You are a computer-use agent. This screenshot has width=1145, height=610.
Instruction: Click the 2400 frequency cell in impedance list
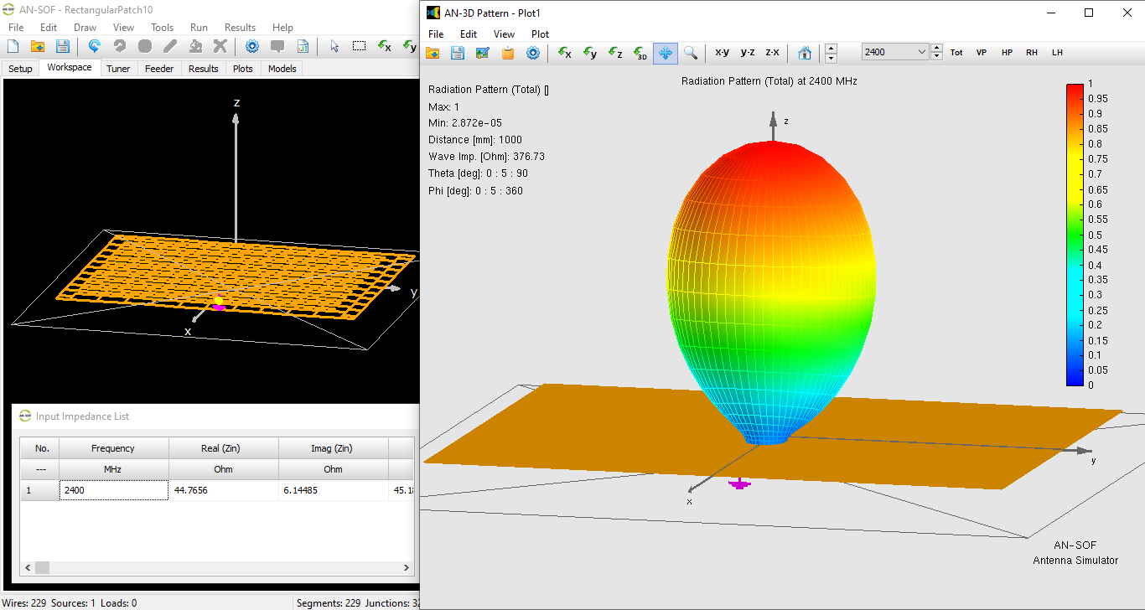(113, 490)
